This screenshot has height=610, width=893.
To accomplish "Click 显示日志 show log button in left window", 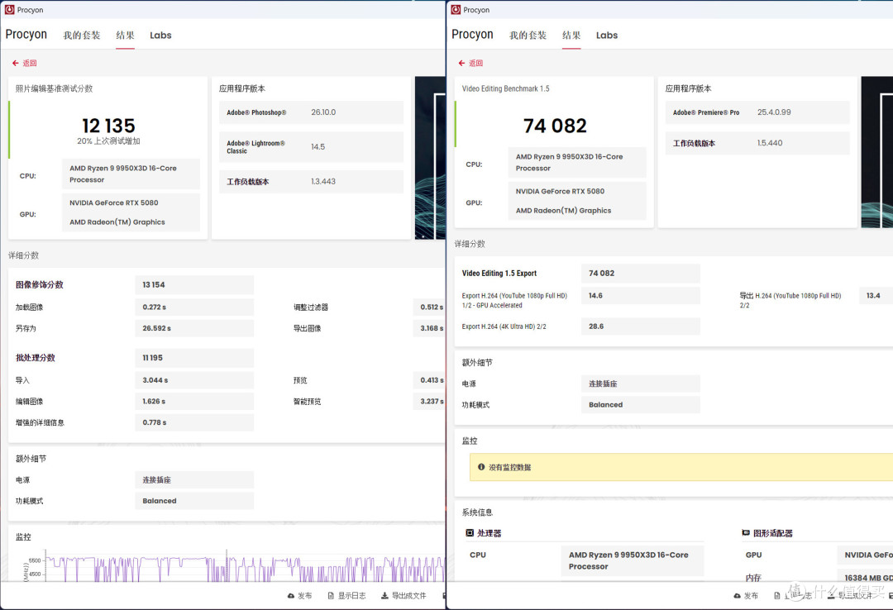I will [x=346, y=595].
